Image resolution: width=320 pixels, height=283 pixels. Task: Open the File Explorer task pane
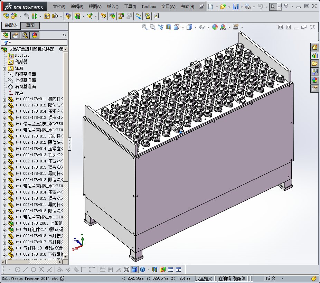[315, 64]
